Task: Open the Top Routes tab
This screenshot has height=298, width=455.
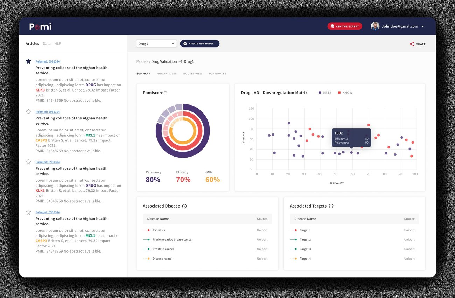Action: coord(217,74)
